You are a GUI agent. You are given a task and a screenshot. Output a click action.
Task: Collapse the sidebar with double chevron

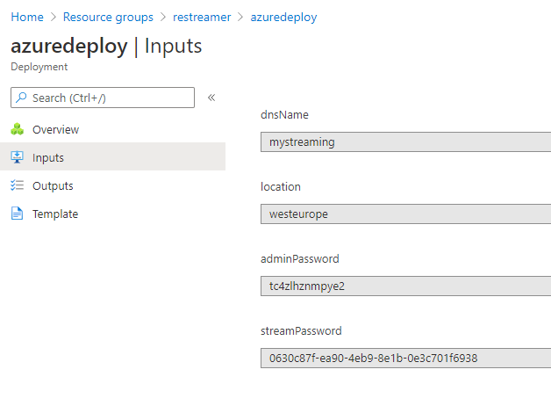click(211, 98)
